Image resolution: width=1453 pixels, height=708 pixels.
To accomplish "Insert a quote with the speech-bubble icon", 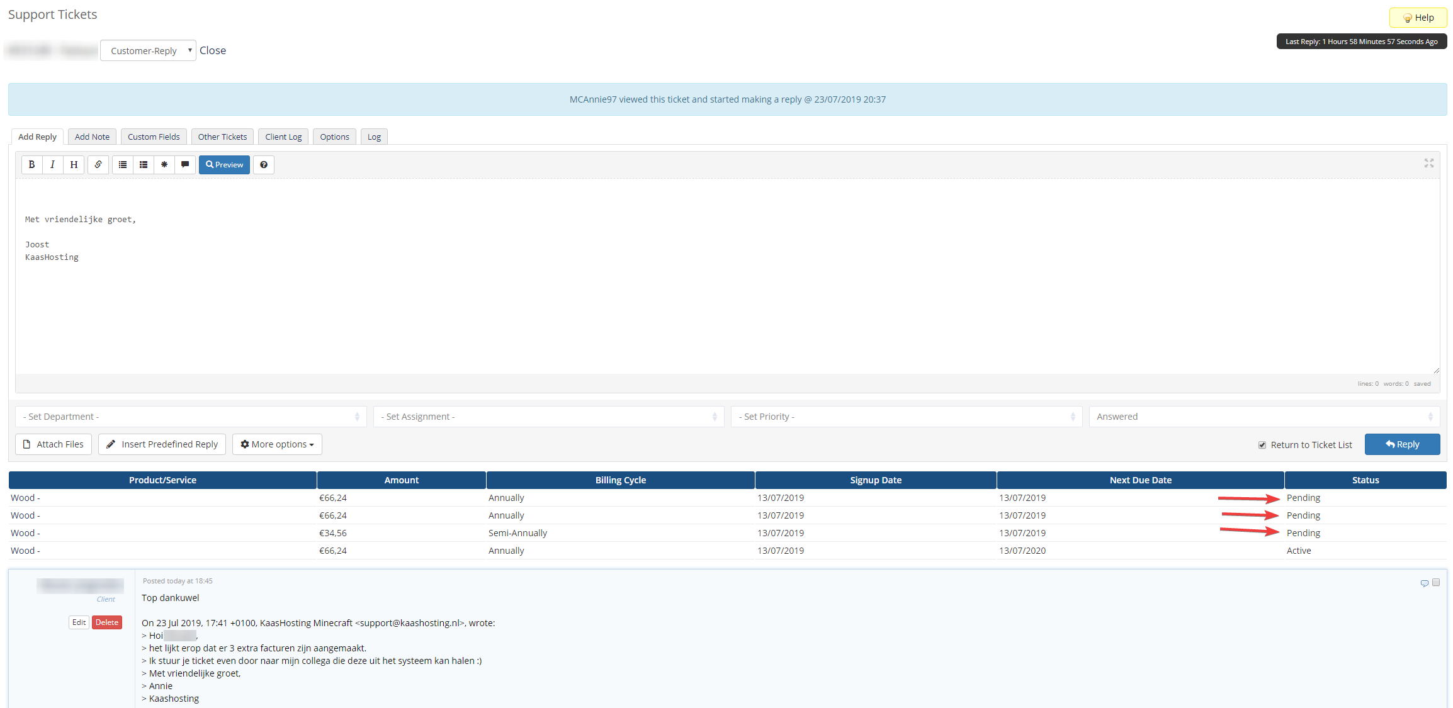I will tap(185, 165).
